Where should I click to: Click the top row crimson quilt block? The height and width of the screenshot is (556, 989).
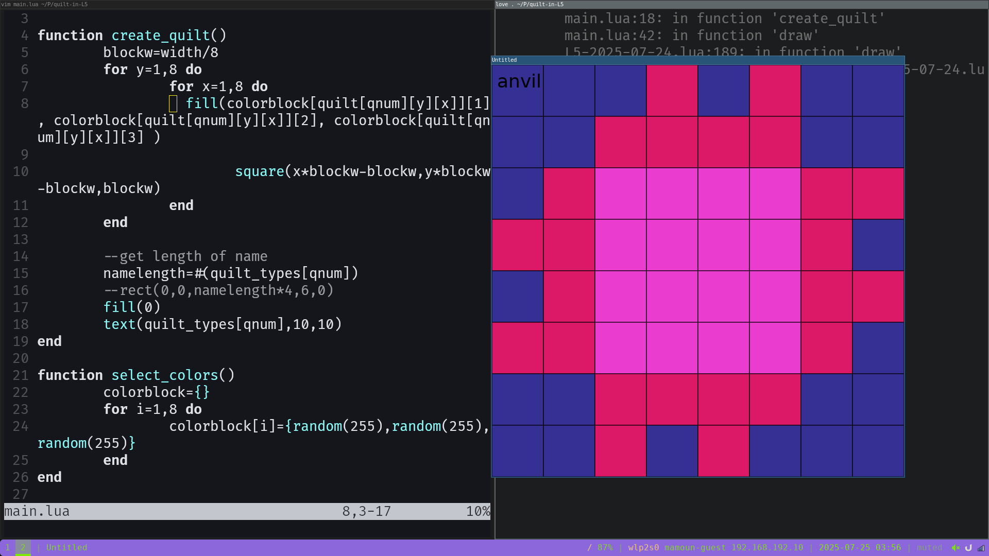(x=672, y=91)
